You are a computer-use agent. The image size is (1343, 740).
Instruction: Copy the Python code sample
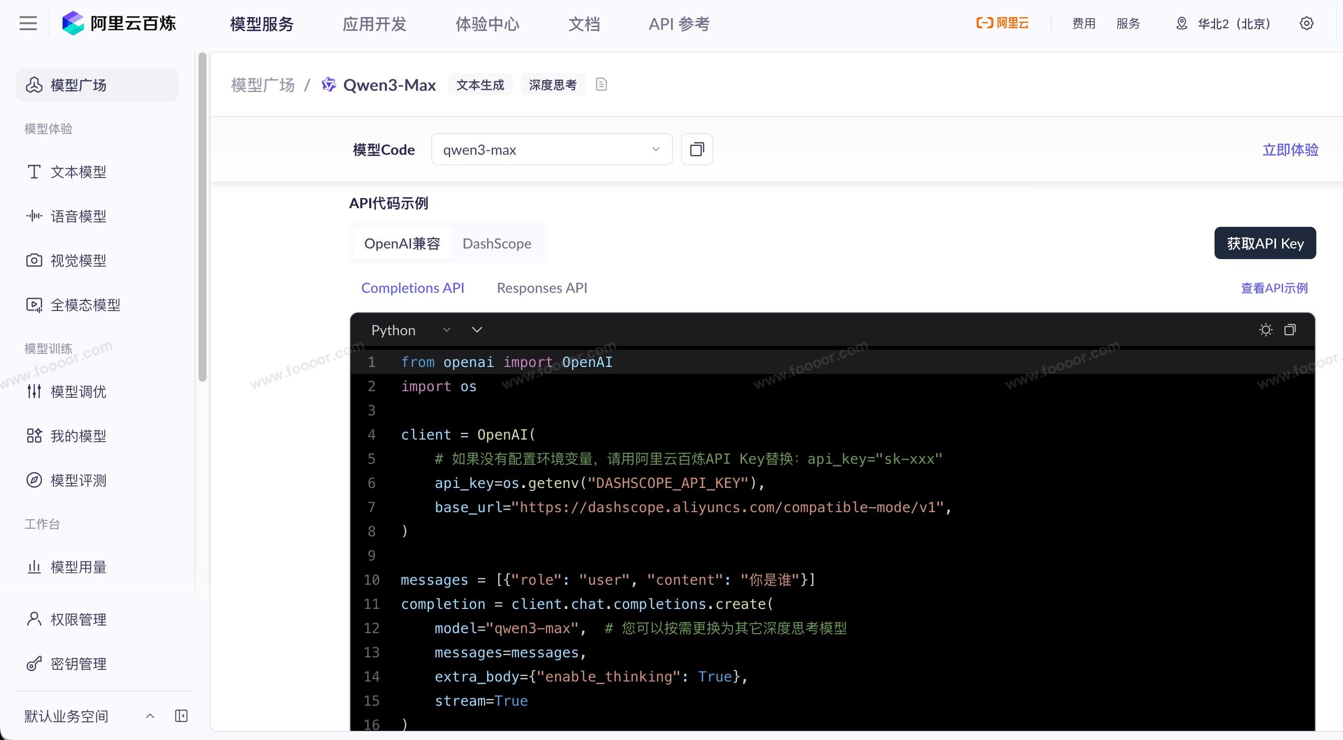click(x=1290, y=330)
